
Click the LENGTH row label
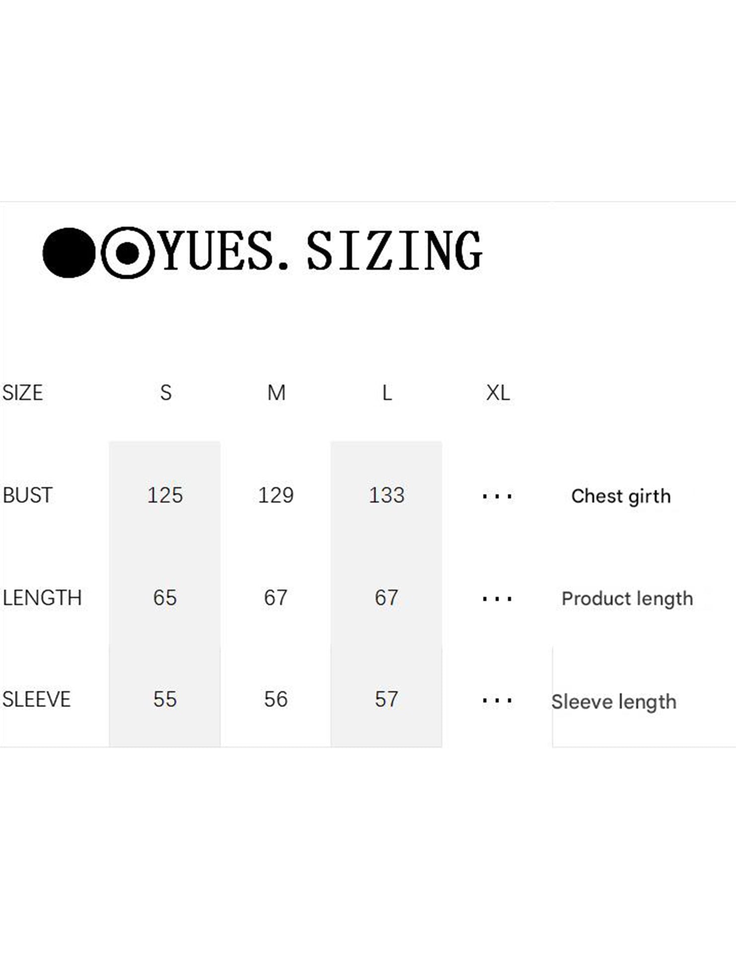[x=42, y=598]
